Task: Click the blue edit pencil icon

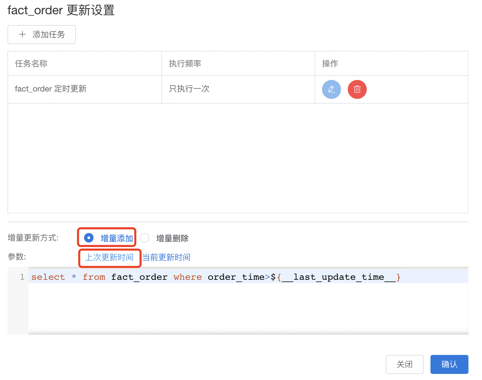Action: pos(331,89)
